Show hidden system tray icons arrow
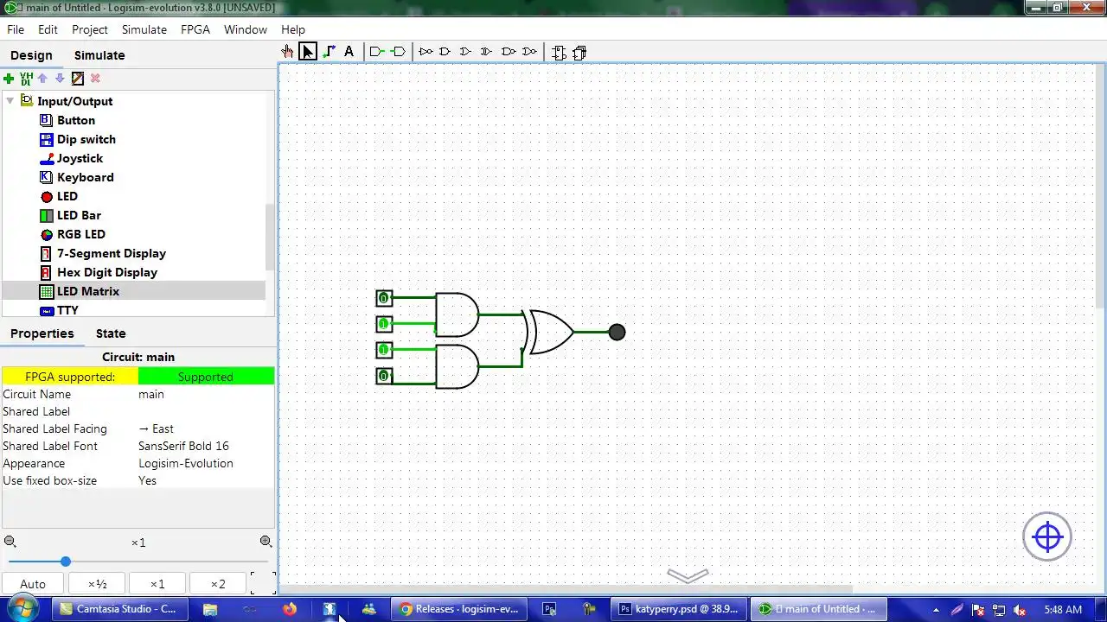Viewport: 1107px width, 622px height. 936,609
